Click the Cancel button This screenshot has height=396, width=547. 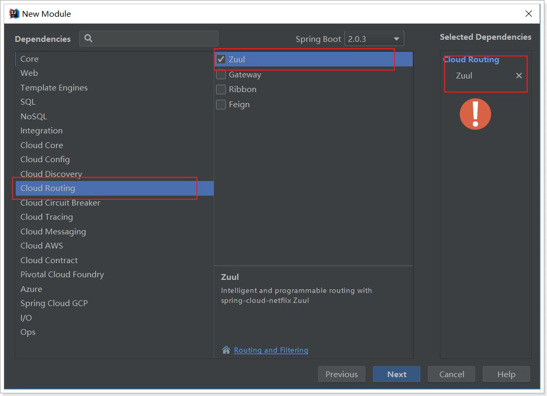pyautogui.click(x=451, y=375)
